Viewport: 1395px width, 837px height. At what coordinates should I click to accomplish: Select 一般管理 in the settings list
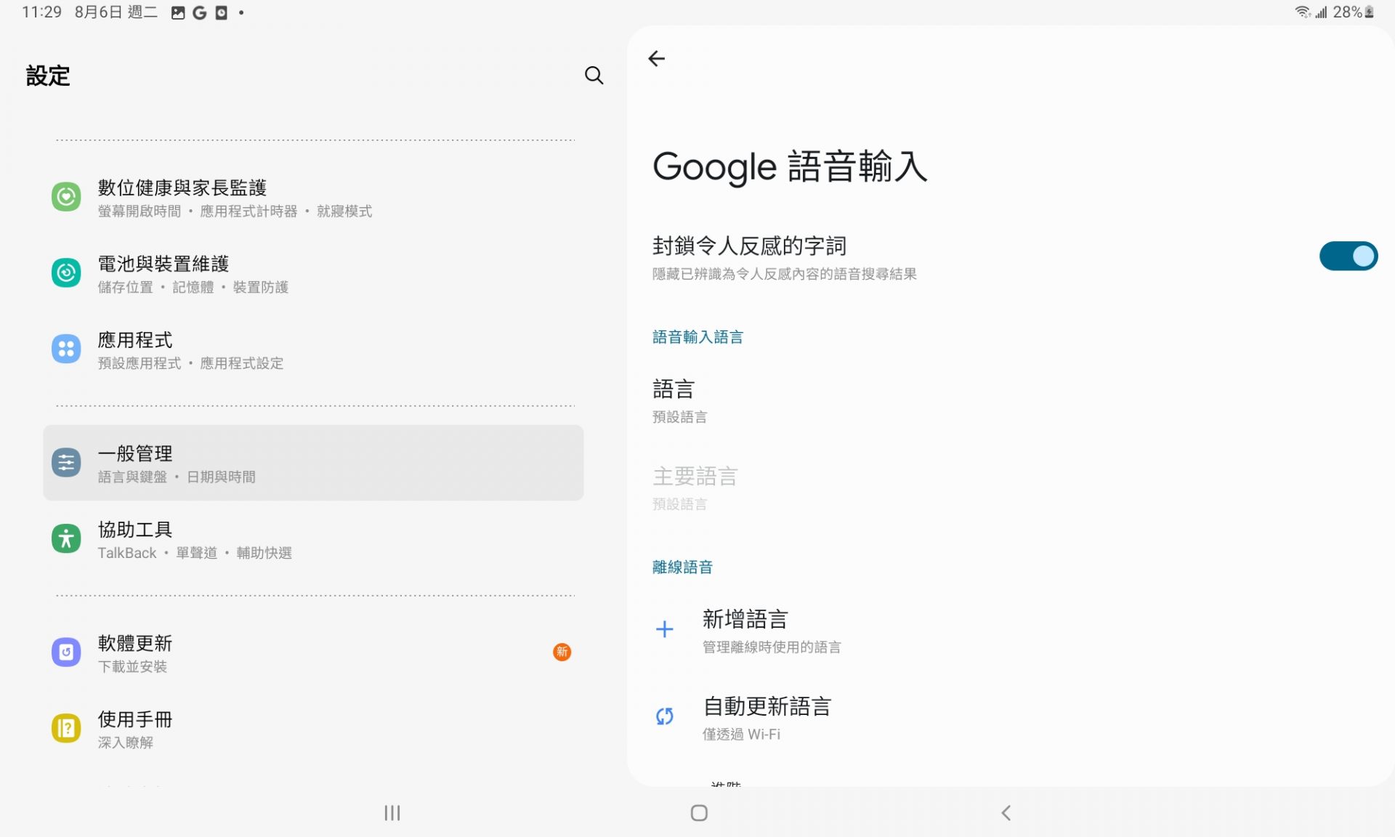click(312, 463)
